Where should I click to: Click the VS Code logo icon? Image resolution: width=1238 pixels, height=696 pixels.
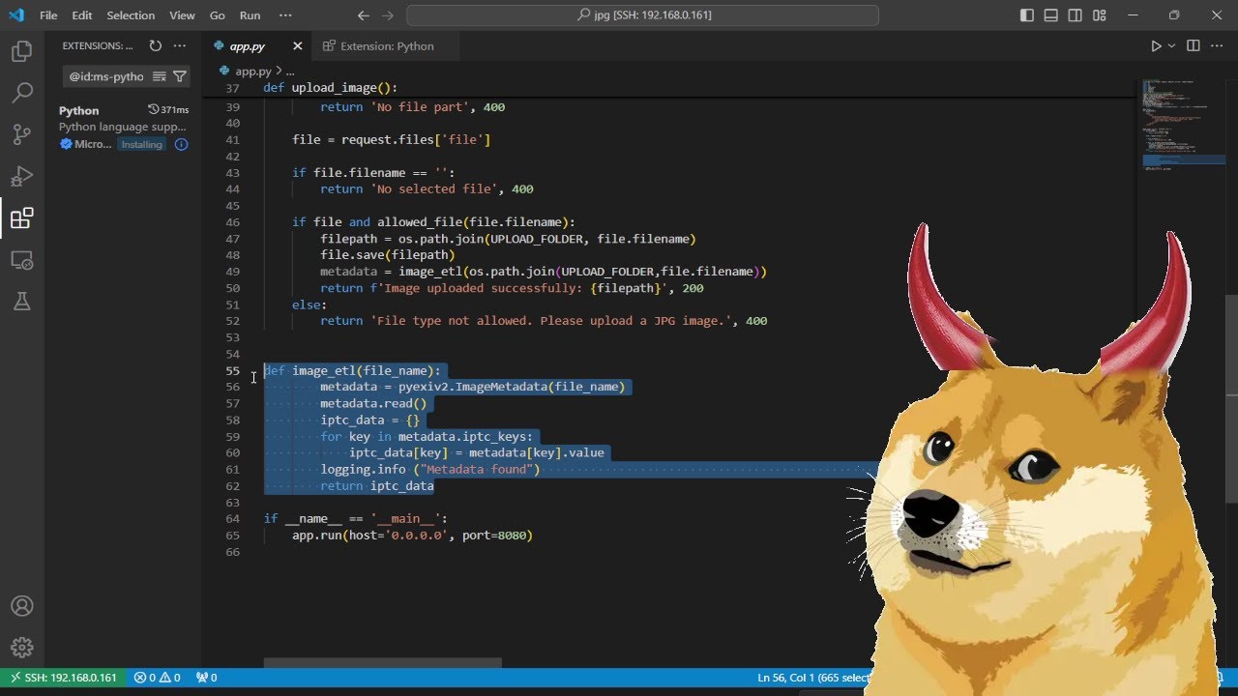[x=16, y=15]
